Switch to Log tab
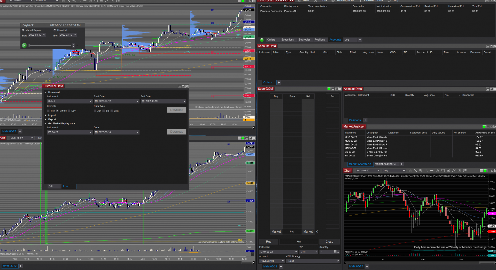 tap(347, 40)
